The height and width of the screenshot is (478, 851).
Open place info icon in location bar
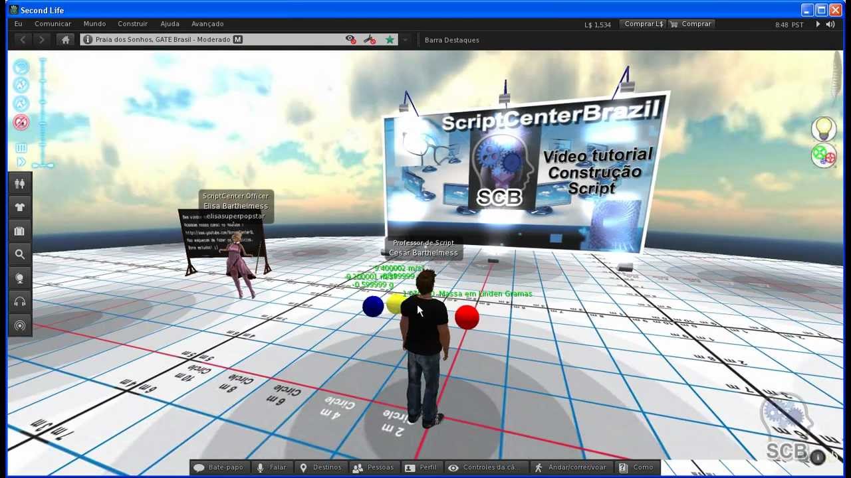87,40
